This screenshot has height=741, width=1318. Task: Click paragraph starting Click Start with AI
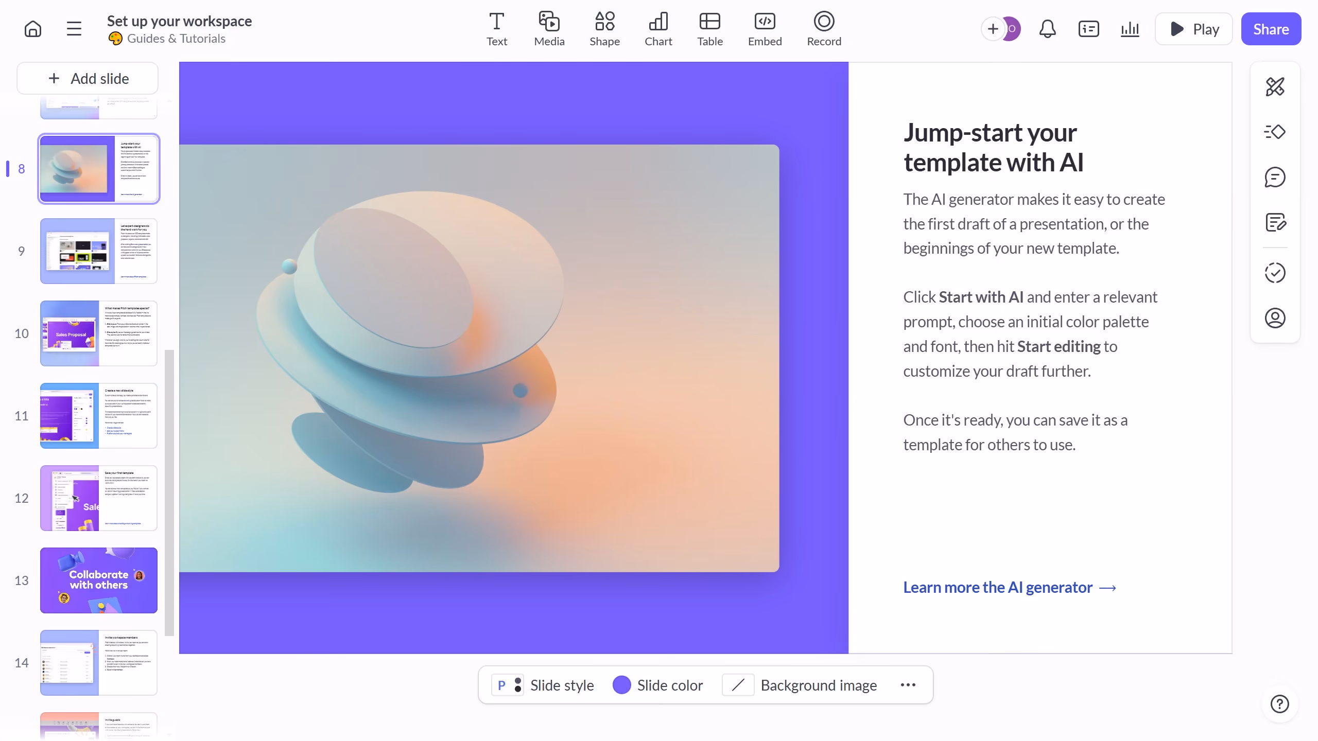click(1030, 334)
